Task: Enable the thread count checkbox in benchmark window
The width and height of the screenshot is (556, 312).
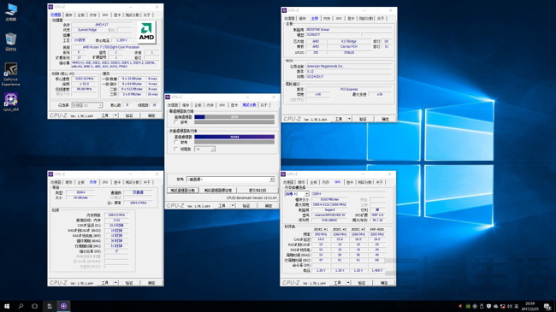Action: pos(176,150)
